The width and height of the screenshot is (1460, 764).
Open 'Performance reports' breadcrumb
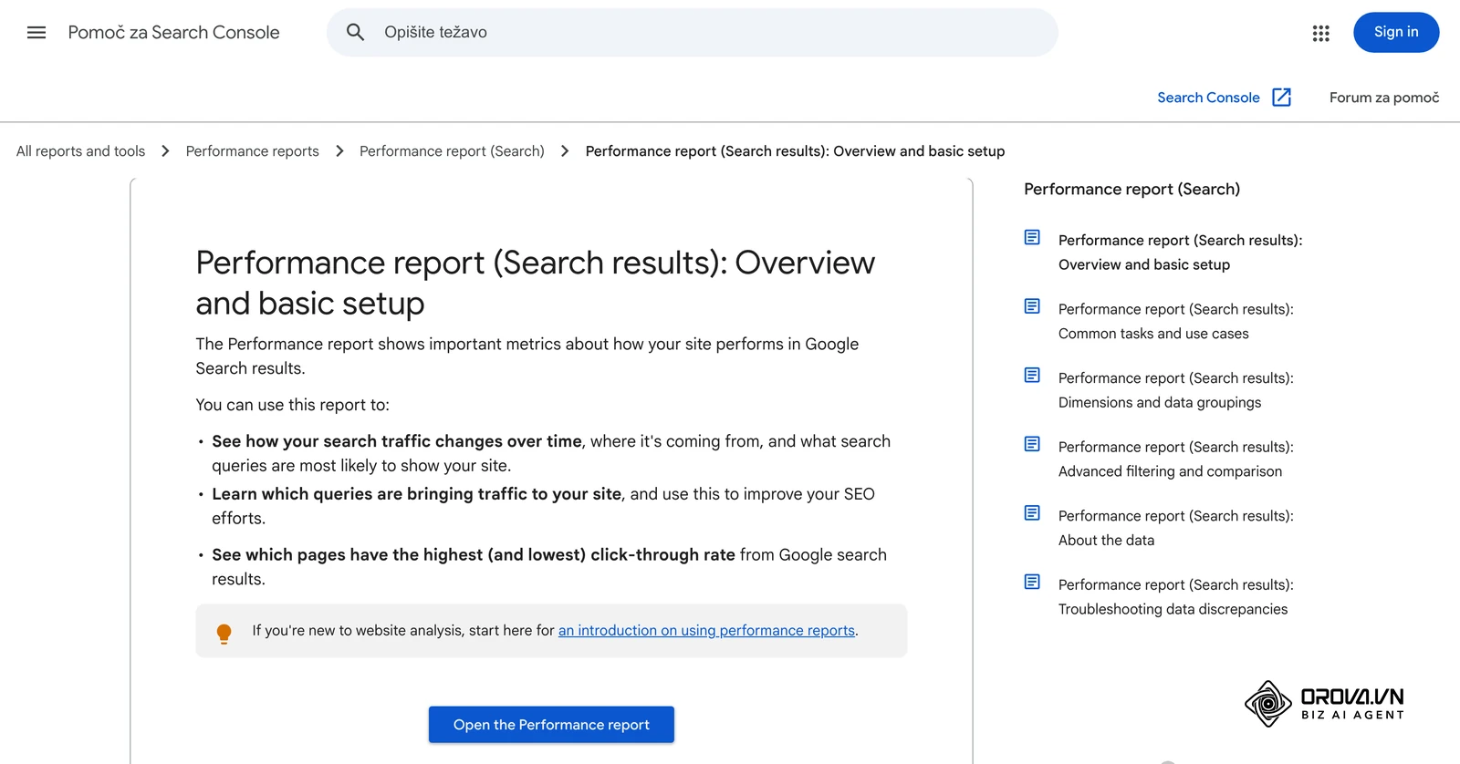[252, 151]
